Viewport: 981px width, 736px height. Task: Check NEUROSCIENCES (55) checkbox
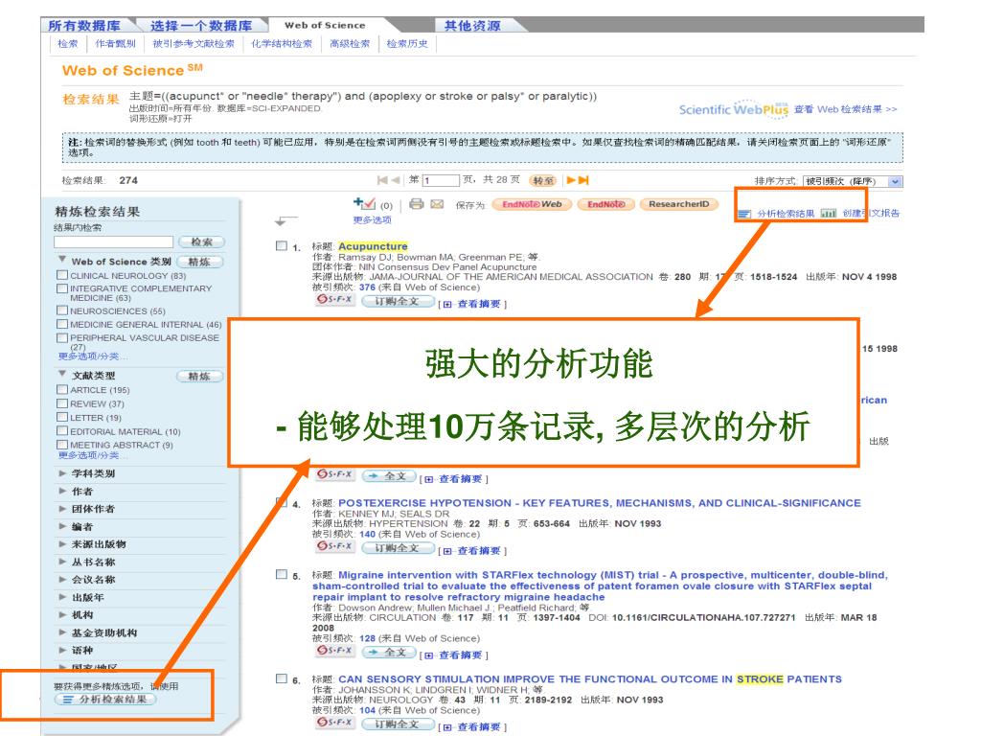point(62,310)
